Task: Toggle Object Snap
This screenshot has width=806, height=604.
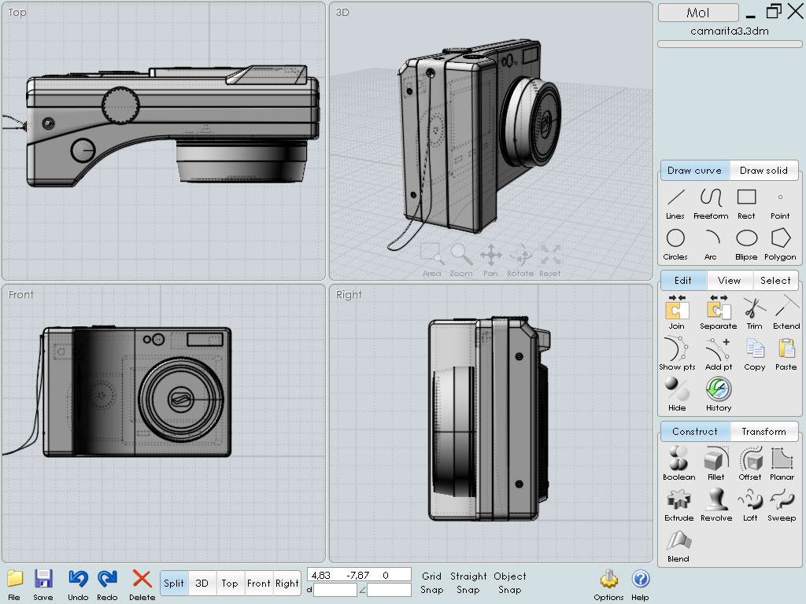Action: pos(510,583)
